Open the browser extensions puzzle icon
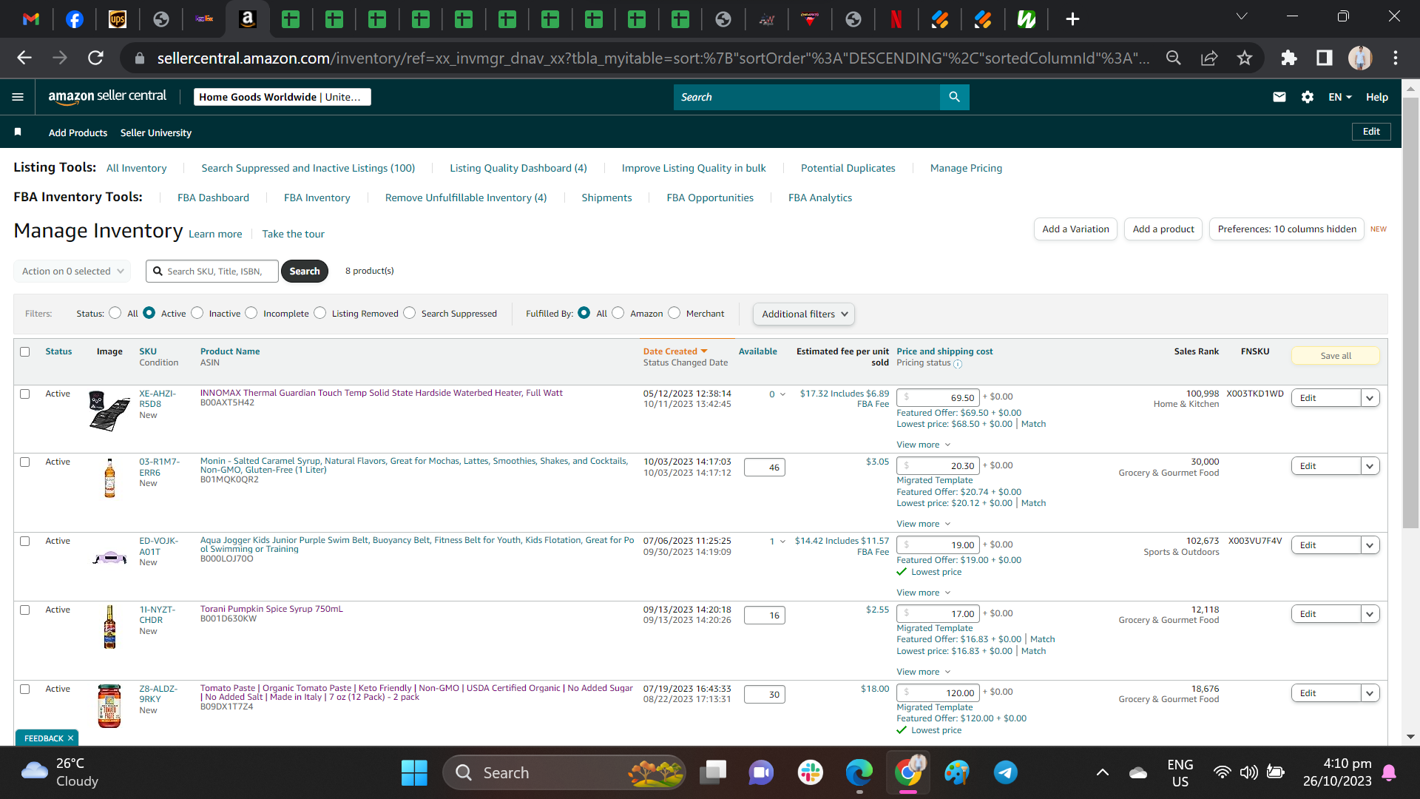 pyautogui.click(x=1289, y=58)
